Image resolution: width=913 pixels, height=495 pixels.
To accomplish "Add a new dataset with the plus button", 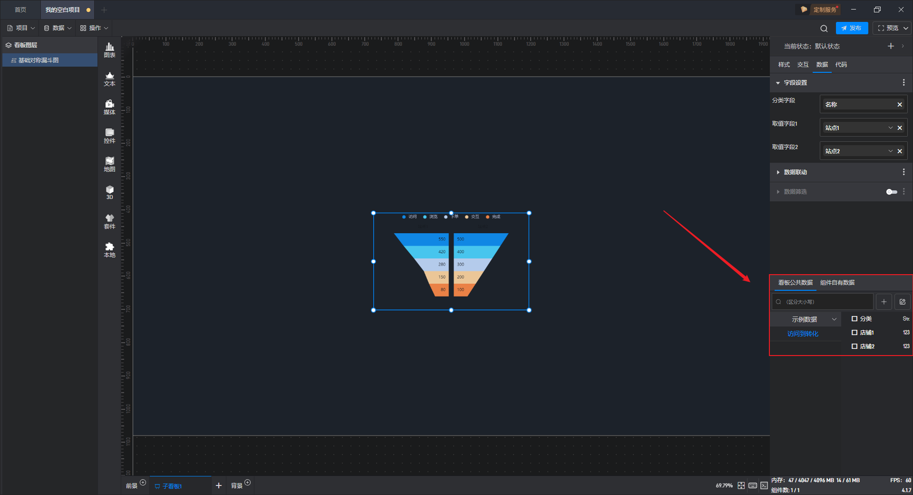I will 884,302.
